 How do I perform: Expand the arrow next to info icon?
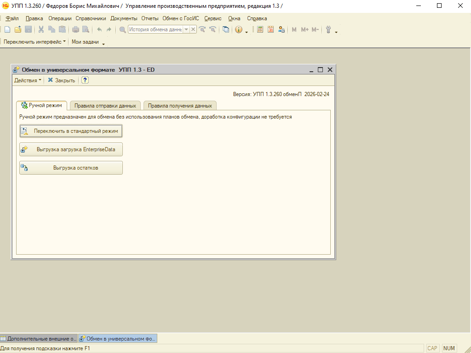pyautogui.click(x=247, y=32)
